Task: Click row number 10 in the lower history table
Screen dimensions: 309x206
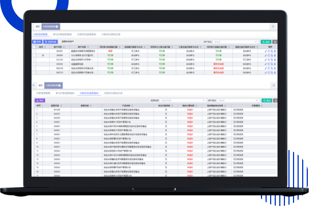Action: [x=37, y=147]
